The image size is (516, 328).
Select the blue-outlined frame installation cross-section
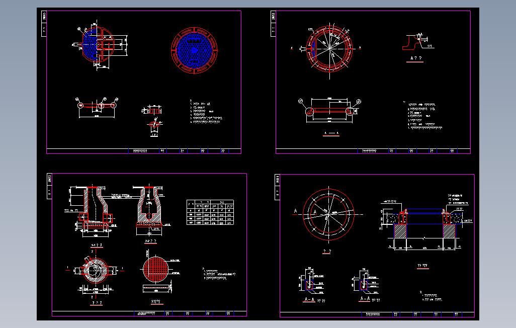(x=426, y=223)
